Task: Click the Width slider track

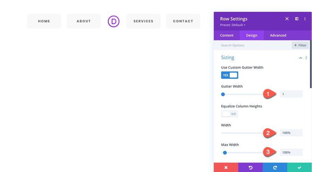Action: pyautogui.click(x=243, y=133)
